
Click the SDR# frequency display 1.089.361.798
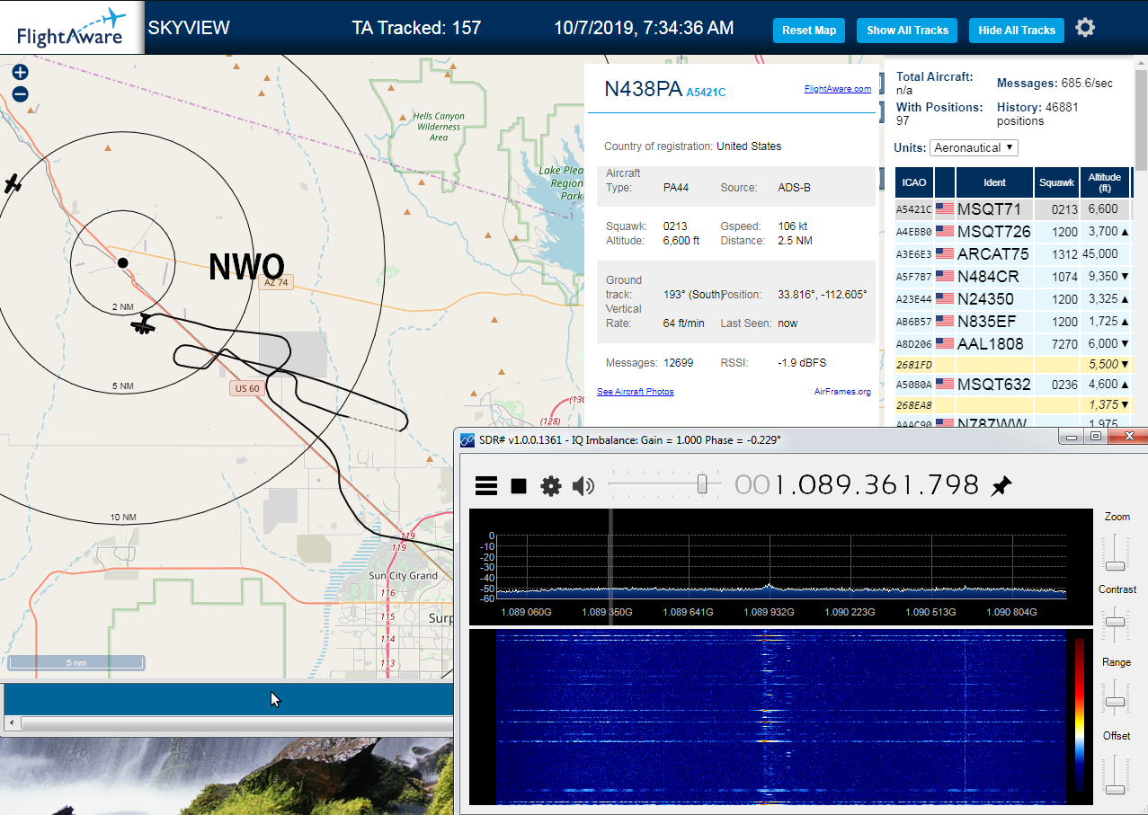pos(857,485)
